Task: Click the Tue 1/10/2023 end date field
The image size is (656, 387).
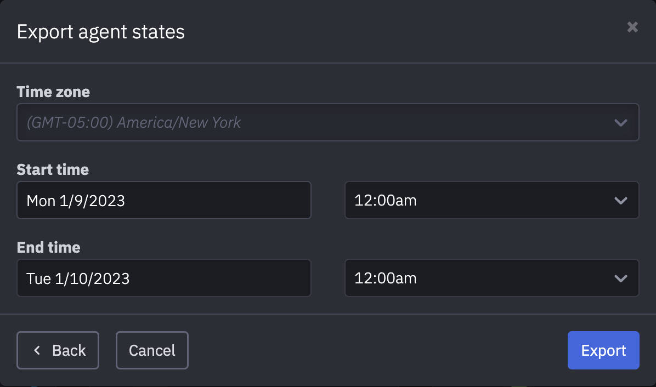Action: click(x=163, y=278)
